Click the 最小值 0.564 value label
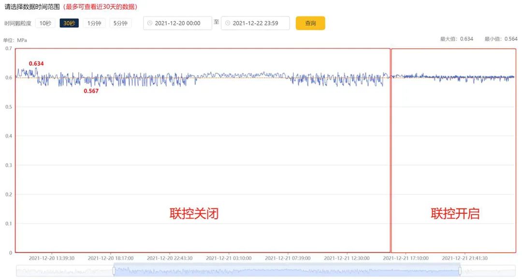522x279 pixels. click(500, 38)
